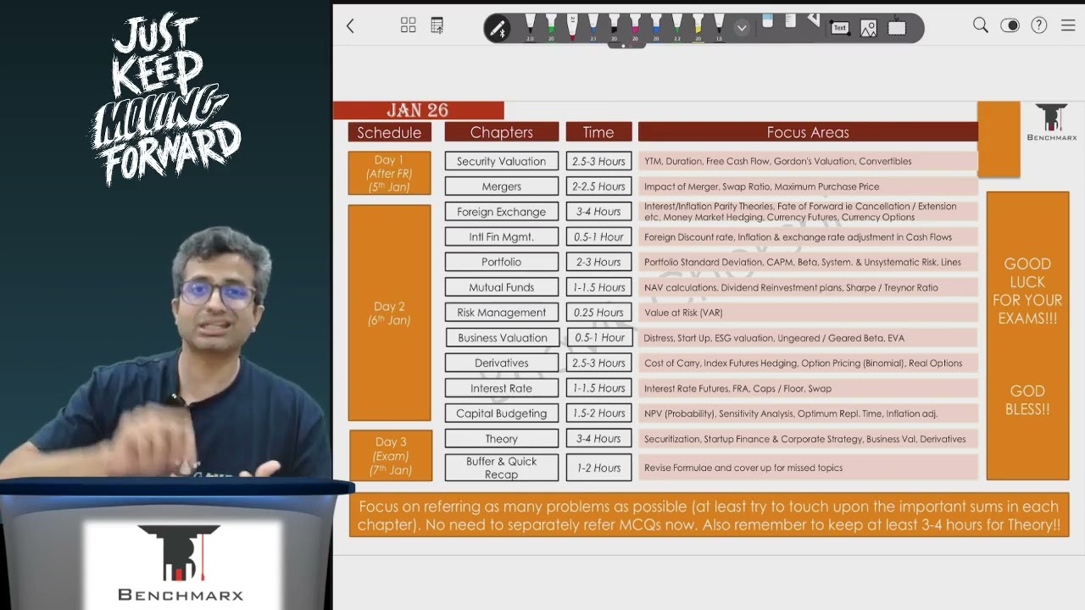Select the blue pen sized 2.1
The height and width of the screenshot is (610, 1085).
click(593, 27)
